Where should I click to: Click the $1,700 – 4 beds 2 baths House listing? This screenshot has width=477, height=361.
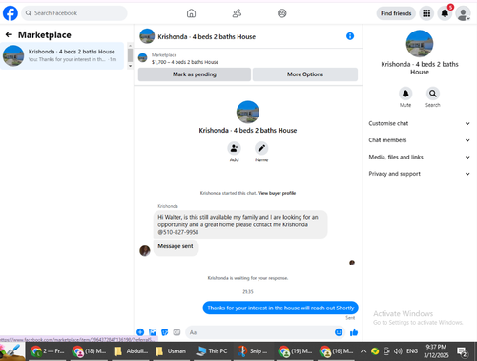coord(185,62)
